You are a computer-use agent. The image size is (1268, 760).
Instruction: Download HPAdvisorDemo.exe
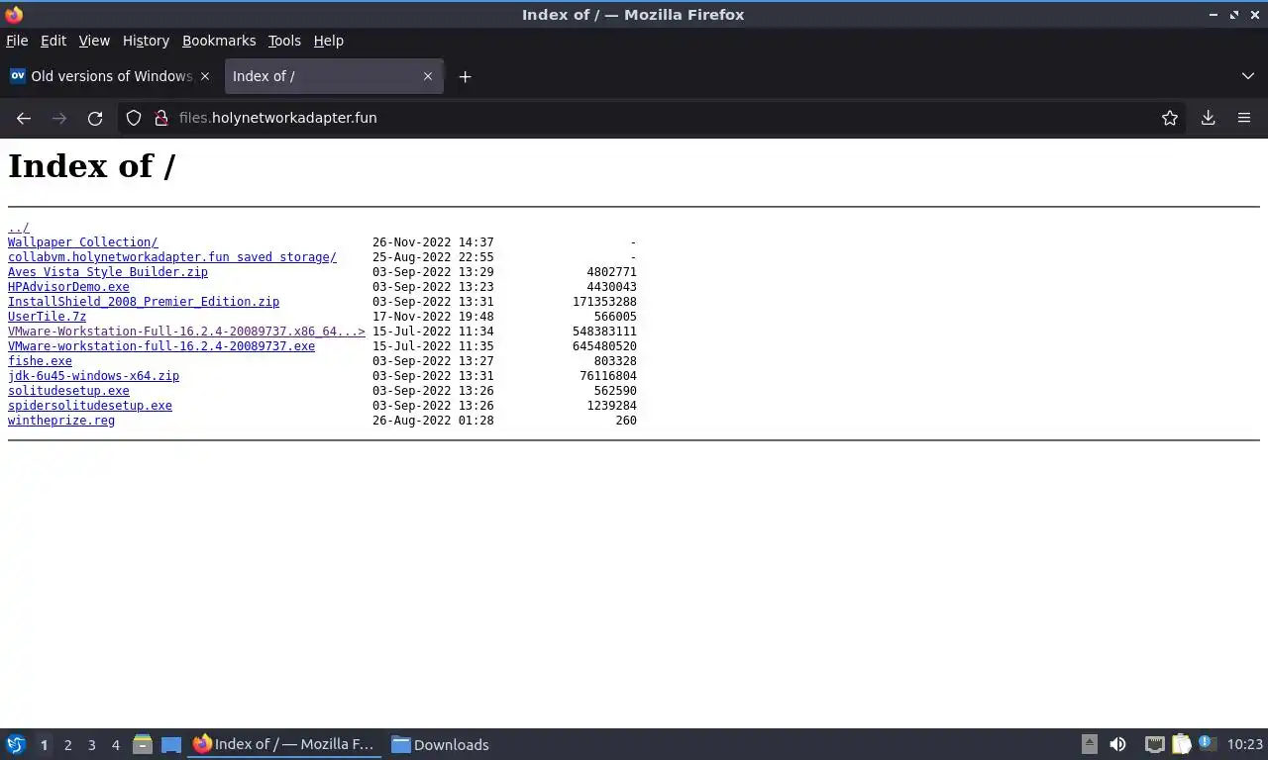[68, 287]
